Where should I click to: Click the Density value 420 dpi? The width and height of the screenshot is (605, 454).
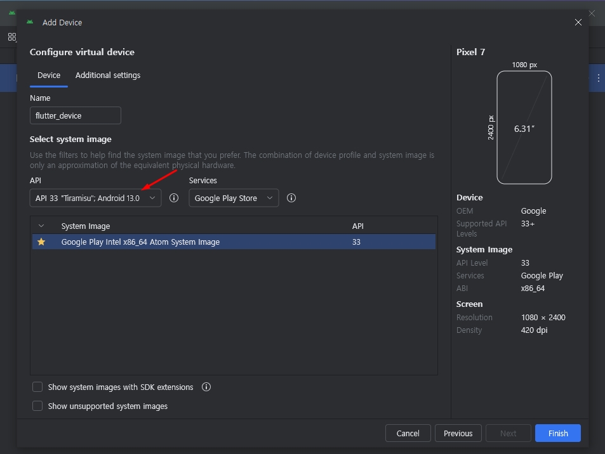coord(535,330)
